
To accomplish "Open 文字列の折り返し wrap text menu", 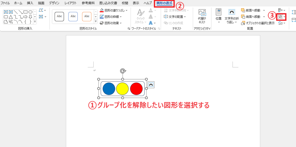I will (232, 16).
